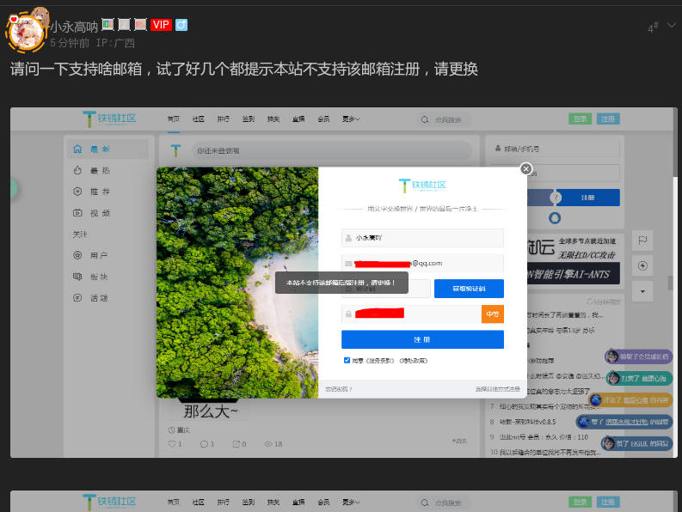Expand the 更多 menu in navigation bar

pos(350,119)
